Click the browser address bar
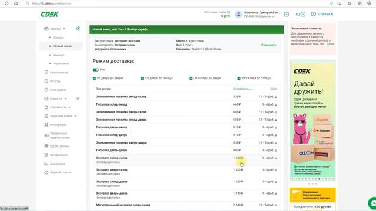Image resolution: width=376 pixels, height=211 pixels. coord(177,4)
